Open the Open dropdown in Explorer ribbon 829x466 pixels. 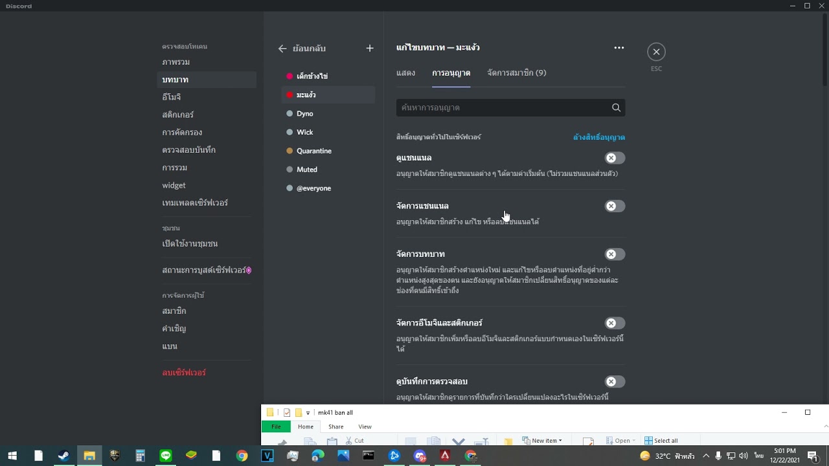click(x=620, y=441)
